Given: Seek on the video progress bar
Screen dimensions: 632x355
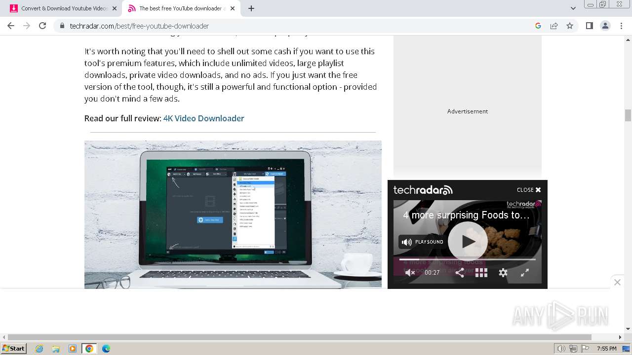Looking at the screenshot, I should coord(467,259).
